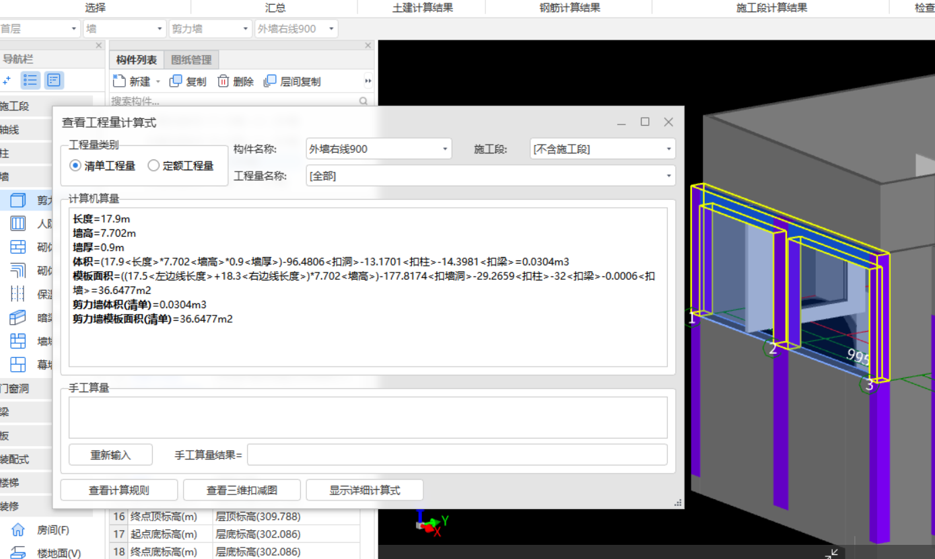
Task: Select the wall pier icon in sidebar
Action: pyautogui.click(x=18, y=341)
